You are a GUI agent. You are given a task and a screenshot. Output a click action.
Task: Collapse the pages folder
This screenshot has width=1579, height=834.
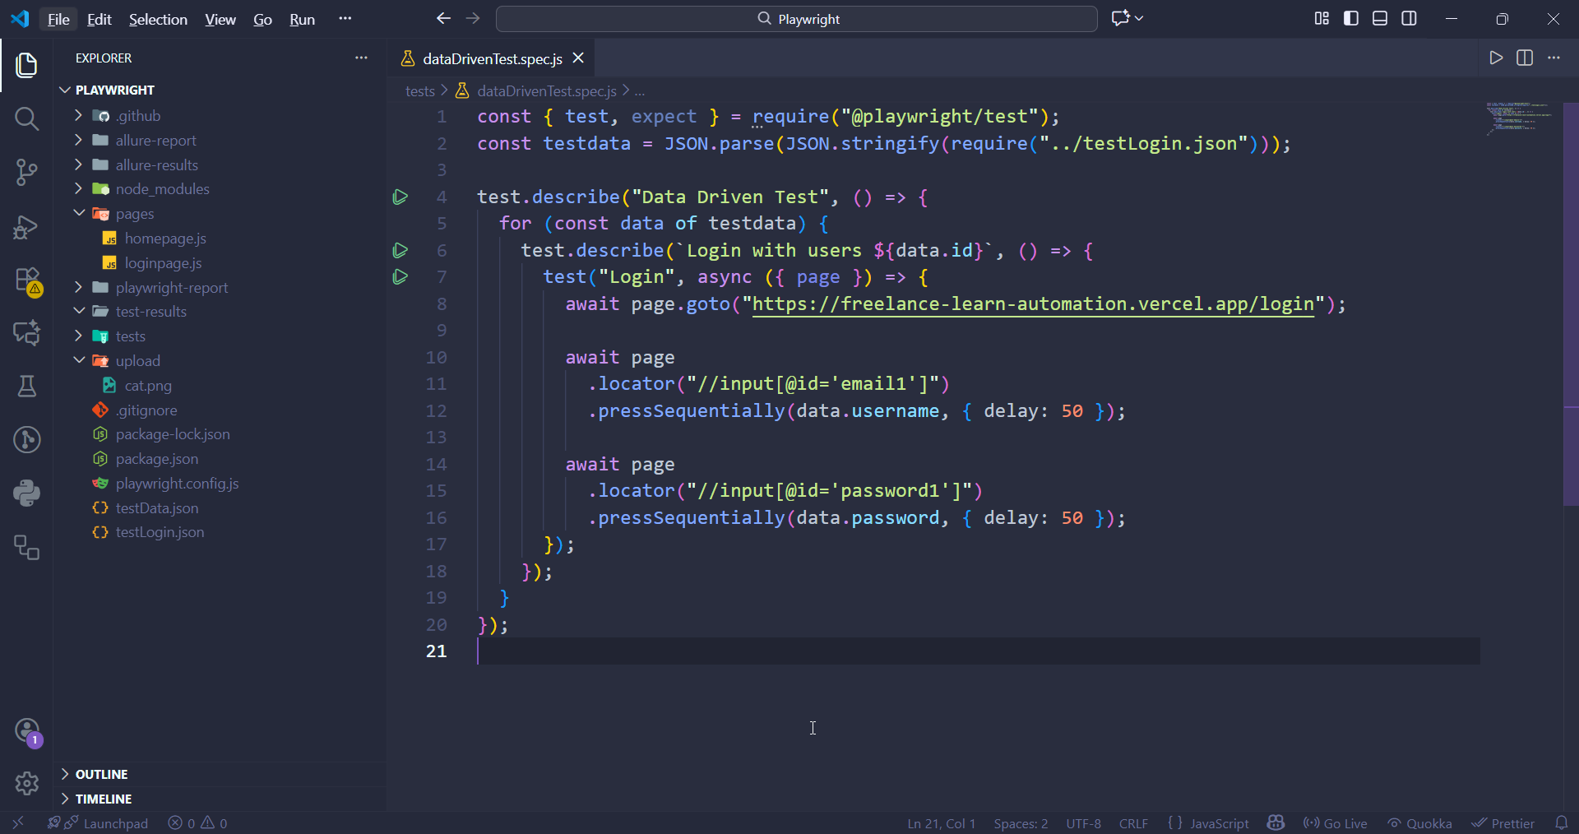(134, 214)
